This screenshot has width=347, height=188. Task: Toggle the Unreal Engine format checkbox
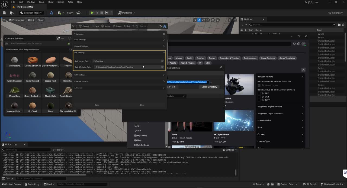(259, 85)
